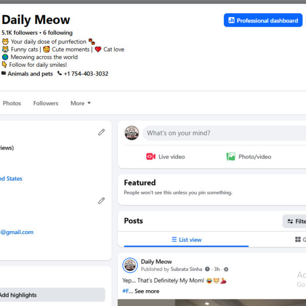The image size is (306, 306).
Task: Click the post audience gear icon
Action: (226, 269)
